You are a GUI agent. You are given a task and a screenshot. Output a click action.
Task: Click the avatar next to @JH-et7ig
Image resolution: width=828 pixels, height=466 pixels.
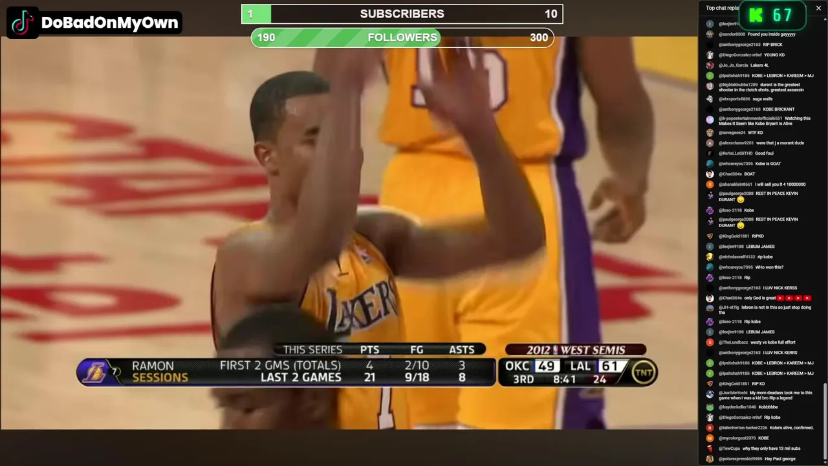710,309
